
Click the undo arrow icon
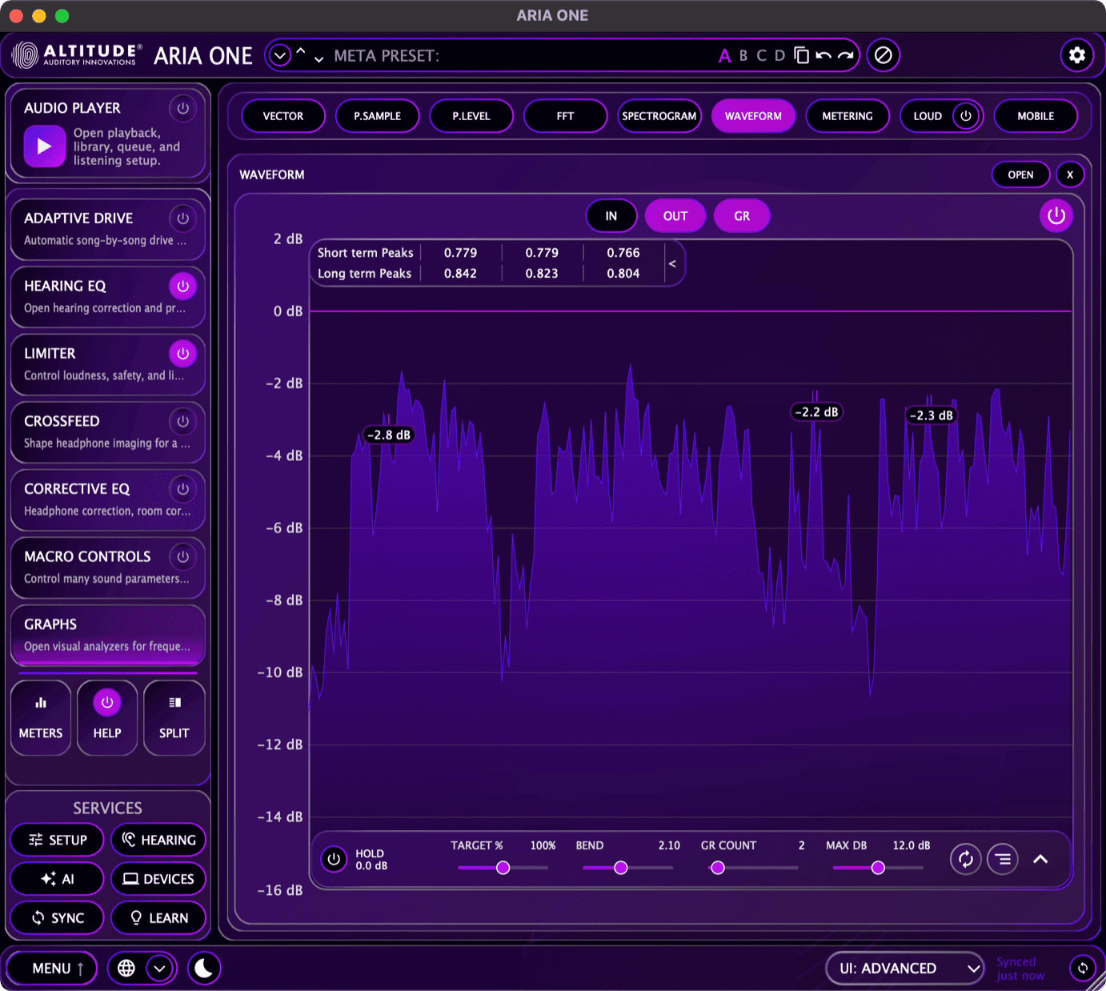(x=823, y=55)
